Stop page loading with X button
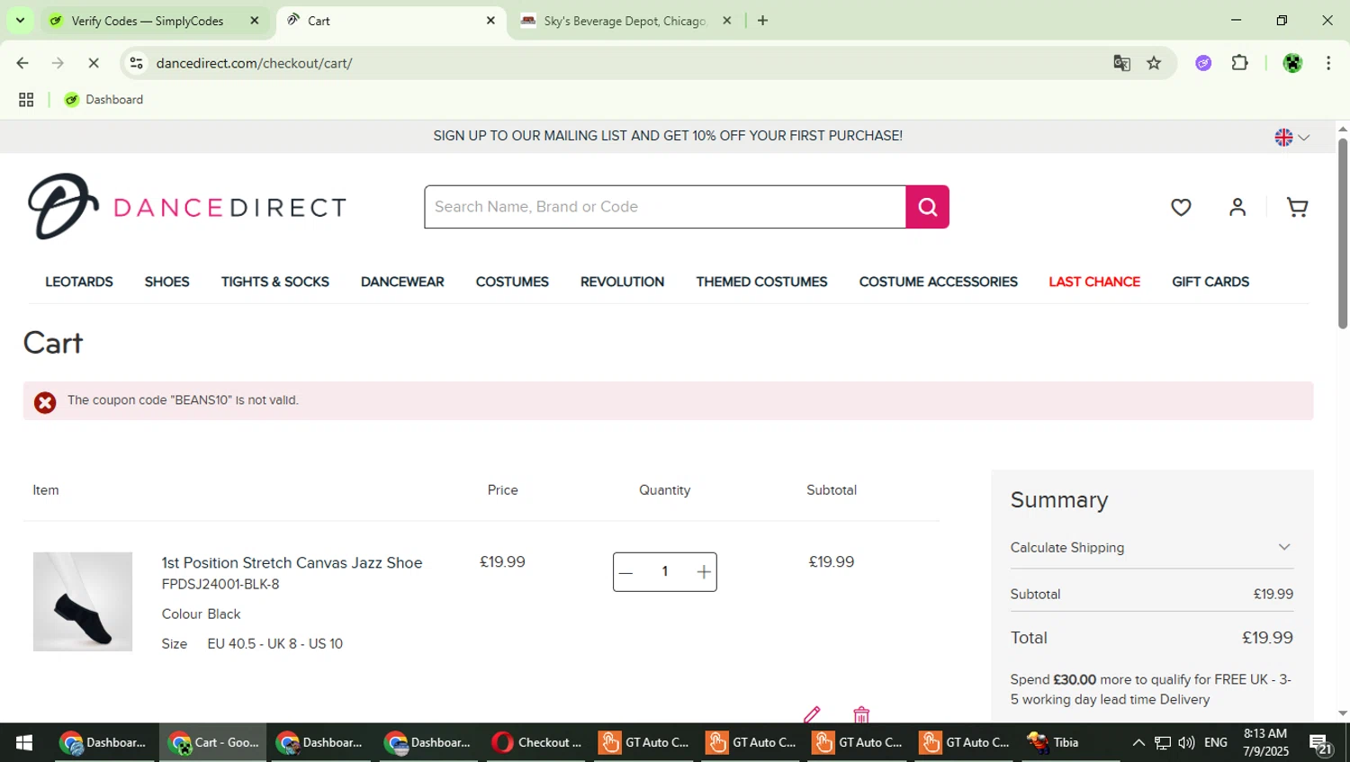The image size is (1350, 762). 94,63
